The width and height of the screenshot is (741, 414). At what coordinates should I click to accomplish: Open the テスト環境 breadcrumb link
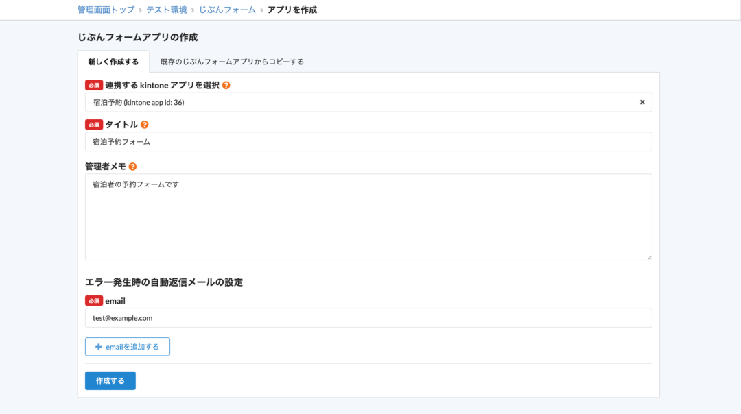tap(167, 10)
